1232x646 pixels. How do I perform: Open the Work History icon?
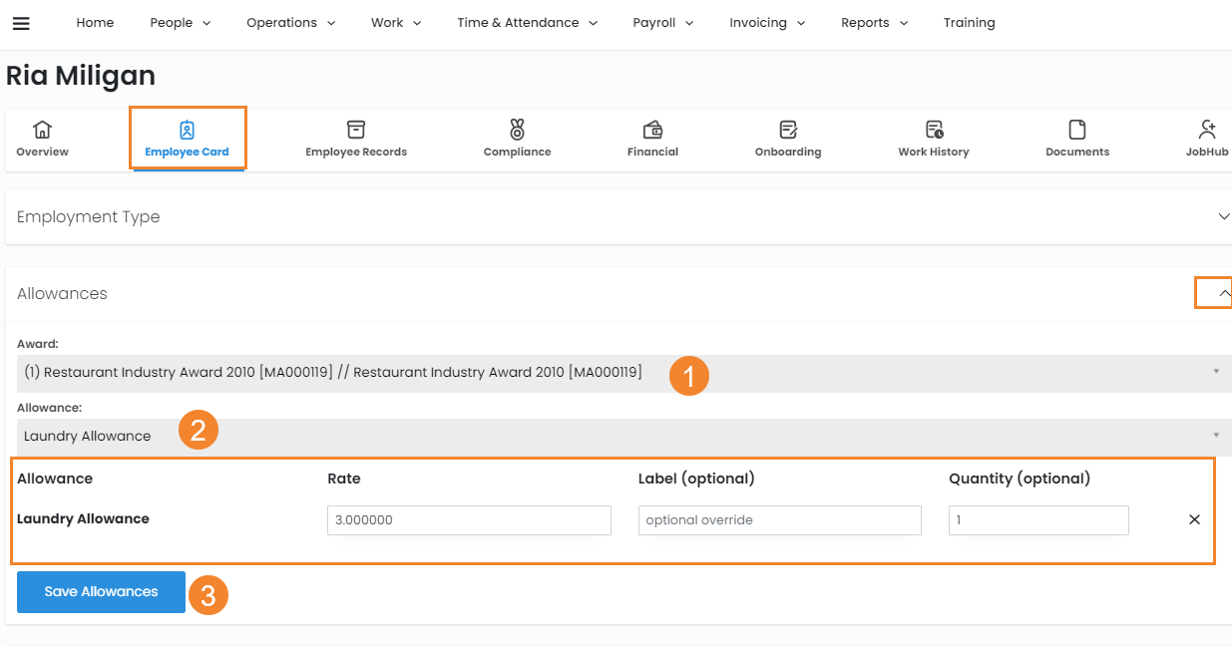934,130
